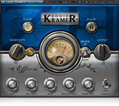Click the undo arrow in the toolbar

pyautogui.click(x=47, y=2)
